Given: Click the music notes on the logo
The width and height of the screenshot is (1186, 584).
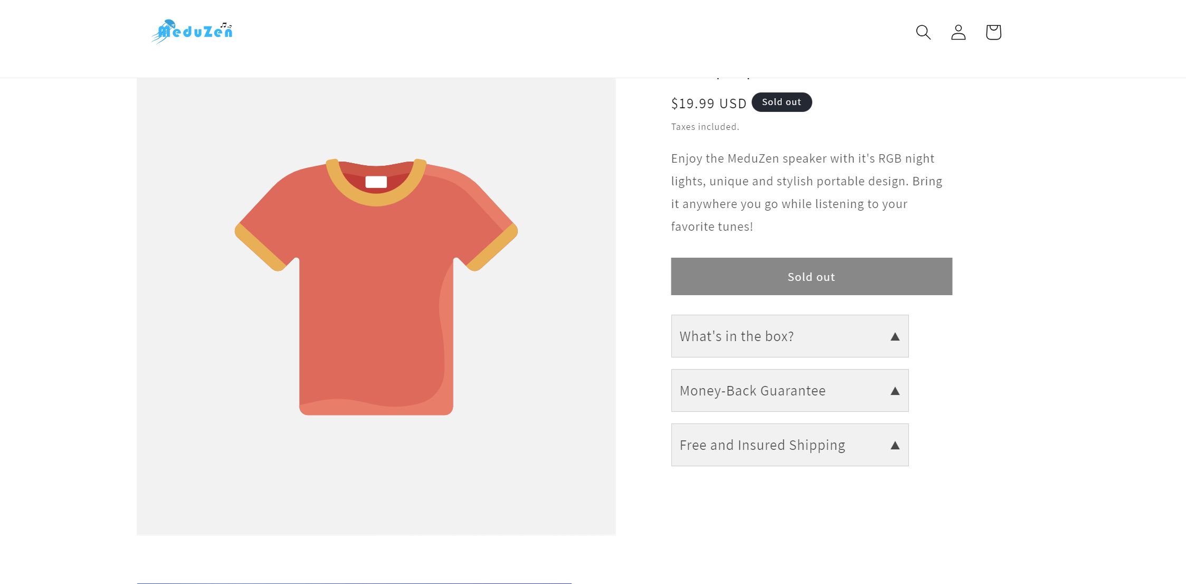Looking at the screenshot, I should tap(226, 25).
